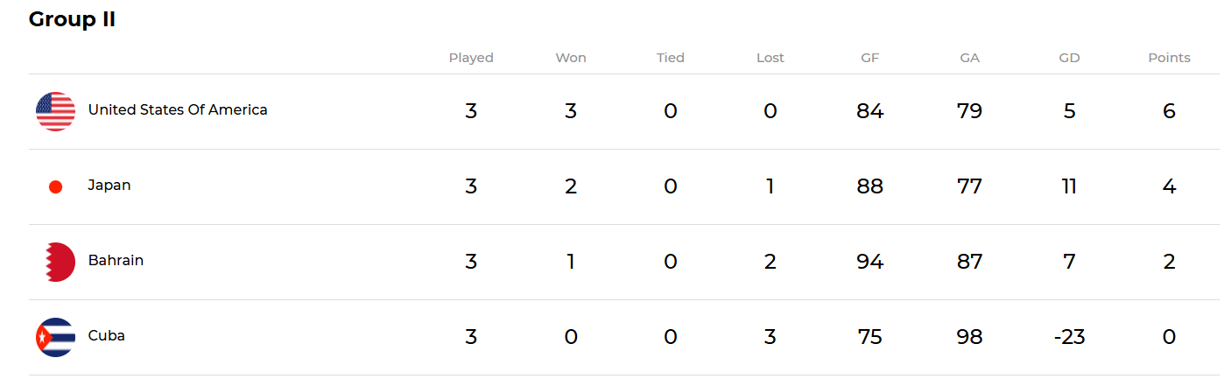Click the Cuba flag icon
This screenshot has height=379, width=1231.
tap(55, 337)
